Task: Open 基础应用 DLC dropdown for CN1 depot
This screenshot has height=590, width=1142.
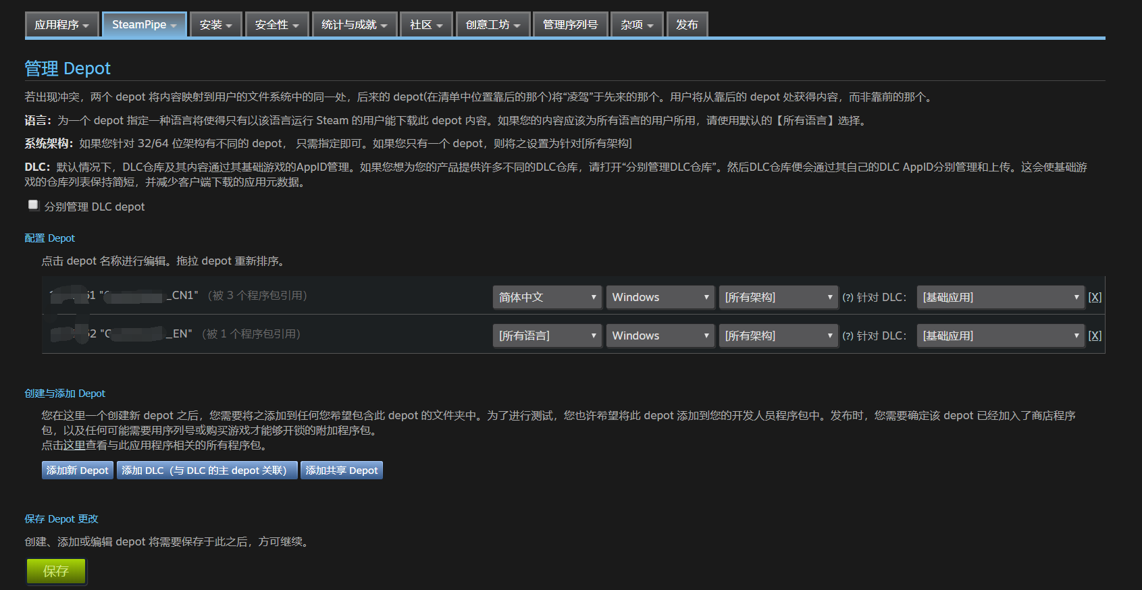Action: tap(1001, 297)
